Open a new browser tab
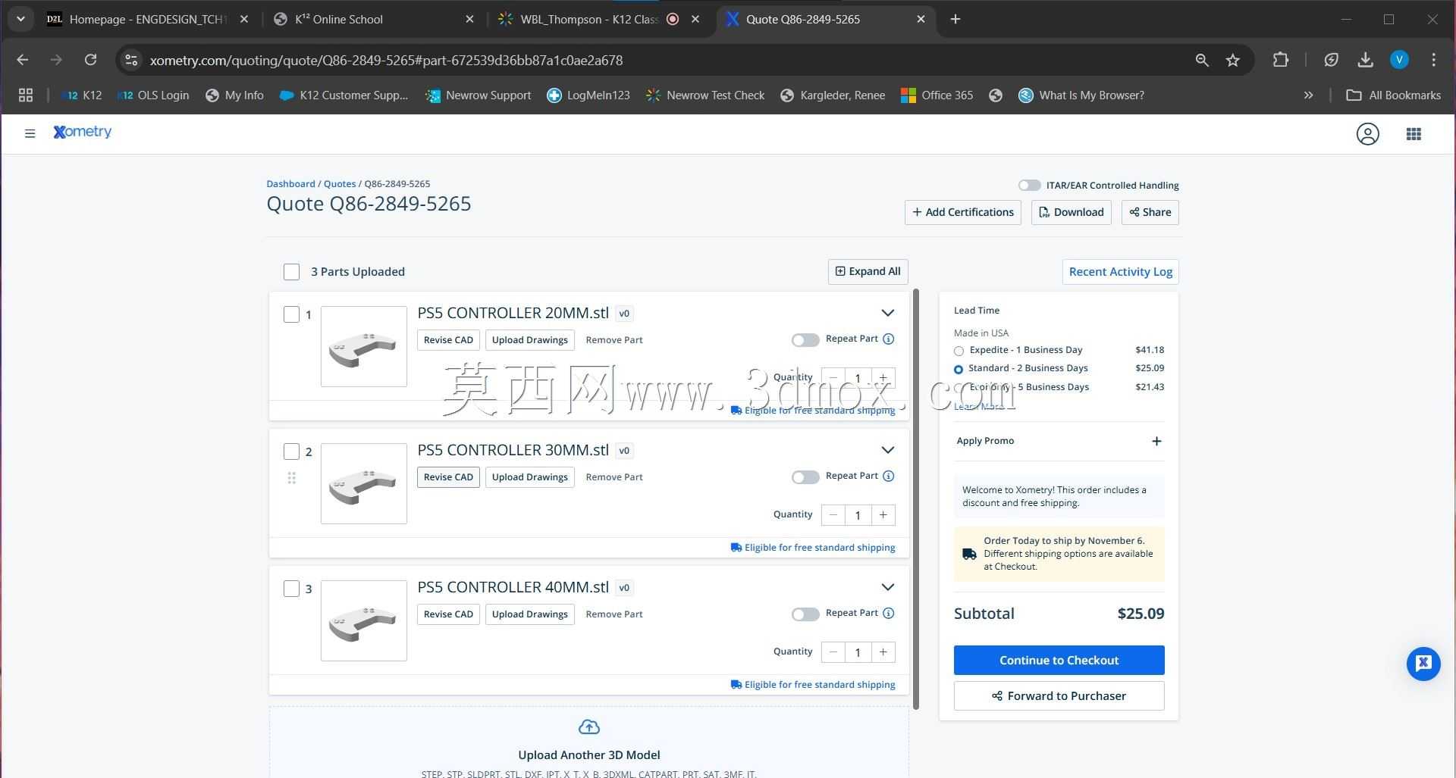Image resolution: width=1456 pixels, height=778 pixels. (955, 20)
